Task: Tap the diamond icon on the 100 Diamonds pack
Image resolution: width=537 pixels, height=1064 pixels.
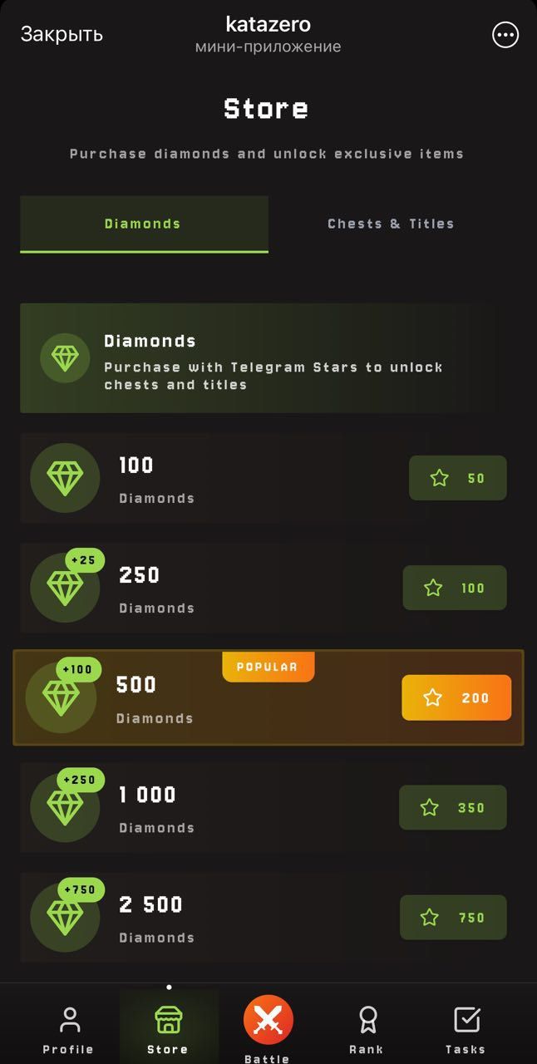Action: click(x=65, y=478)
